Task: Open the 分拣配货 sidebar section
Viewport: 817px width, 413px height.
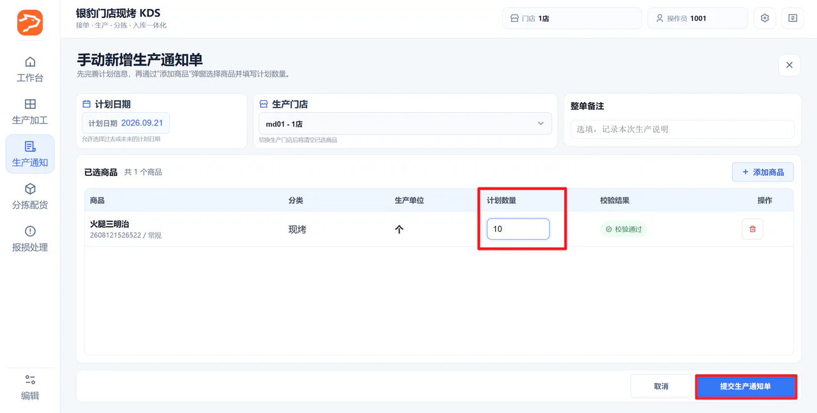Action: (30, 196)
